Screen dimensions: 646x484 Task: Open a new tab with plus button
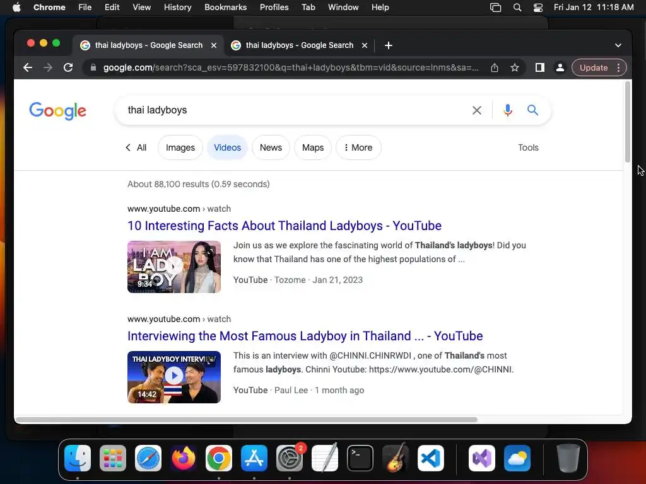(x=388, y=45)
